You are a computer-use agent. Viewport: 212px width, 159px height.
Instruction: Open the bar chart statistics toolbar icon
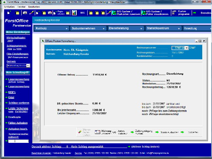coord(74,13)
